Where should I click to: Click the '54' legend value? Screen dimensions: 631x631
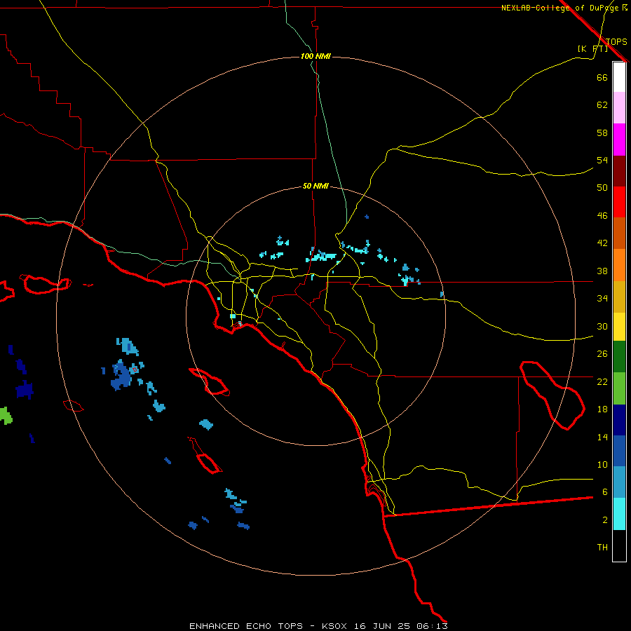602,160
